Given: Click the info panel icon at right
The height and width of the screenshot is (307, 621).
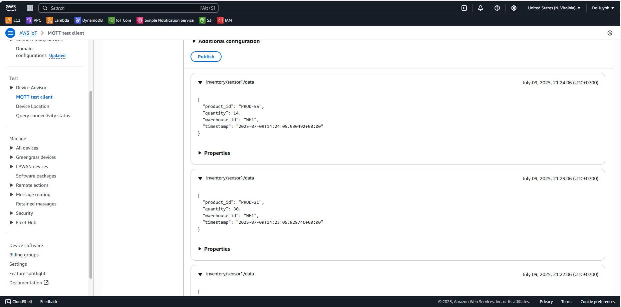Looking at the screenshot, I should (x=610, y=33).
